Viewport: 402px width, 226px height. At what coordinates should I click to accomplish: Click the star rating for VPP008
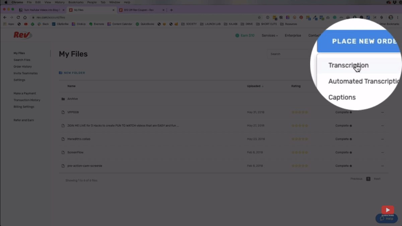coord(299,112)
